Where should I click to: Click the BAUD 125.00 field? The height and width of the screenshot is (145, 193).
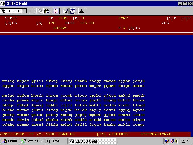pos(80,23)
